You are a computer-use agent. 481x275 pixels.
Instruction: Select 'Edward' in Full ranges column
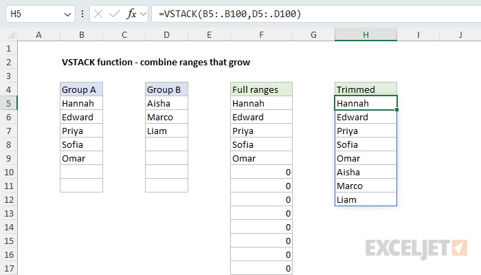click(x=261, y=118)
